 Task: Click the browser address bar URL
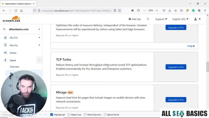(x=77, y=10)
